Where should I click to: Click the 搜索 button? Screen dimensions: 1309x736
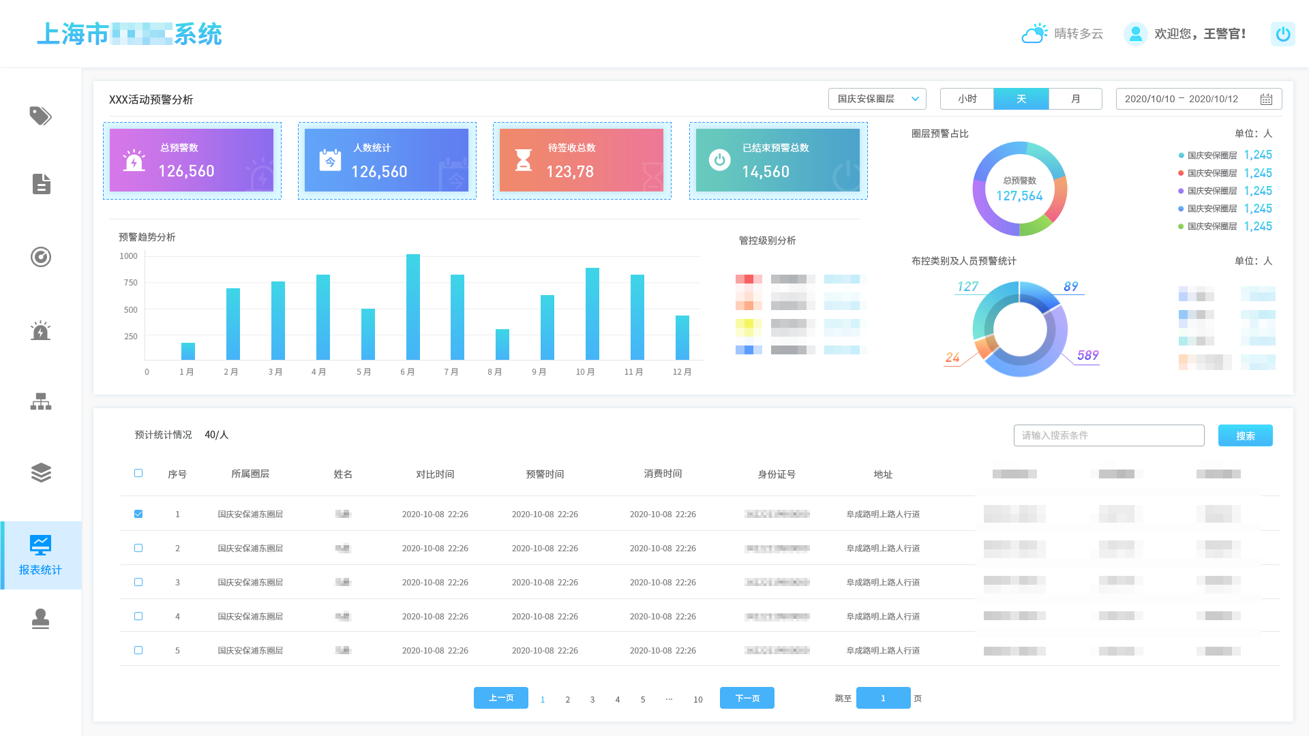[1245, 435]
